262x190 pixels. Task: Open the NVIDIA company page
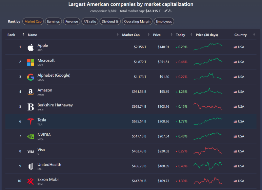[x=44, y=135]
